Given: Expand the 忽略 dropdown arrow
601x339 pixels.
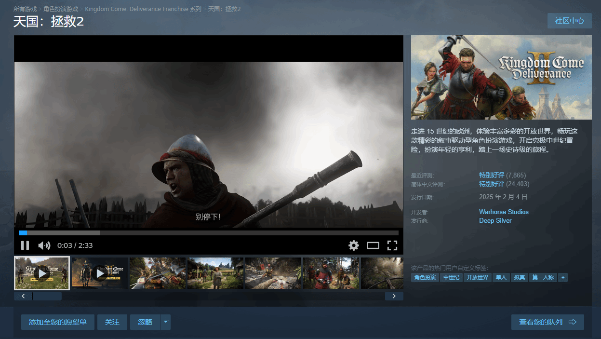Looking at the screenshot, I should click(x=165, y=322).
